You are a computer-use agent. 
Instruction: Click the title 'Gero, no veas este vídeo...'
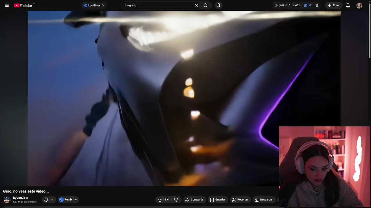[x=26, y=191]
